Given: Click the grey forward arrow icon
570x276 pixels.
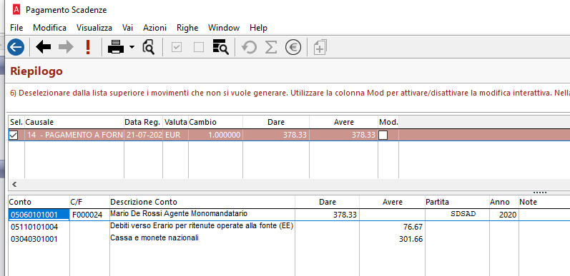Looking at the screenshot, I should (66, 47).
